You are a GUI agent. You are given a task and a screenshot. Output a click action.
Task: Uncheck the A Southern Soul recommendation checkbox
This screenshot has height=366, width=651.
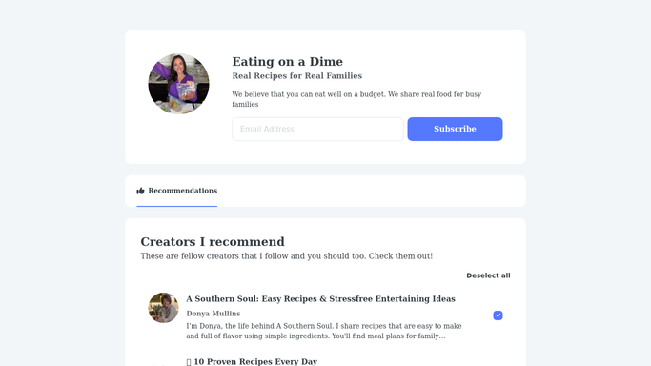(498, 315)
